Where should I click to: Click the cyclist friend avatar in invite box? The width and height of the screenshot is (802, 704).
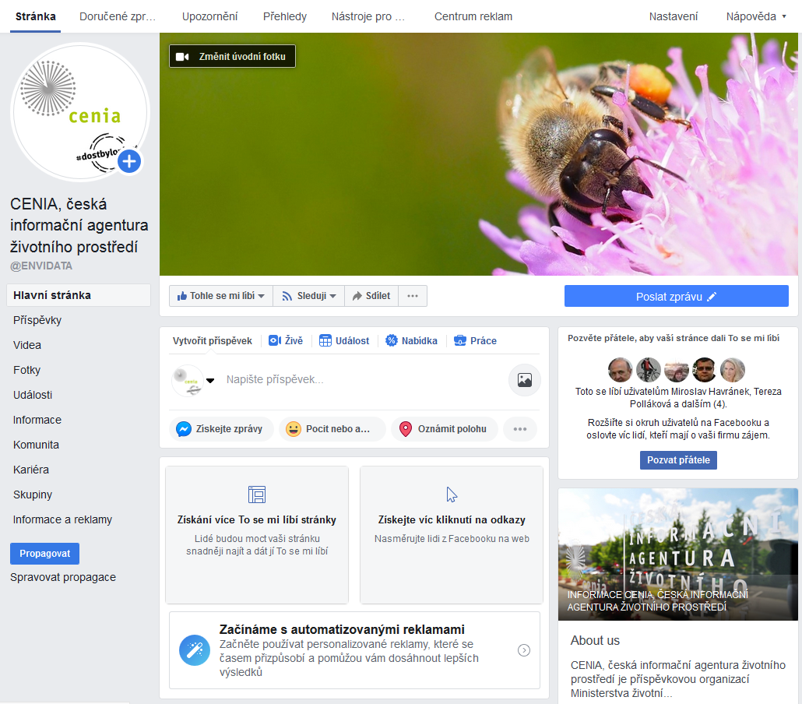tap(648, 370)
